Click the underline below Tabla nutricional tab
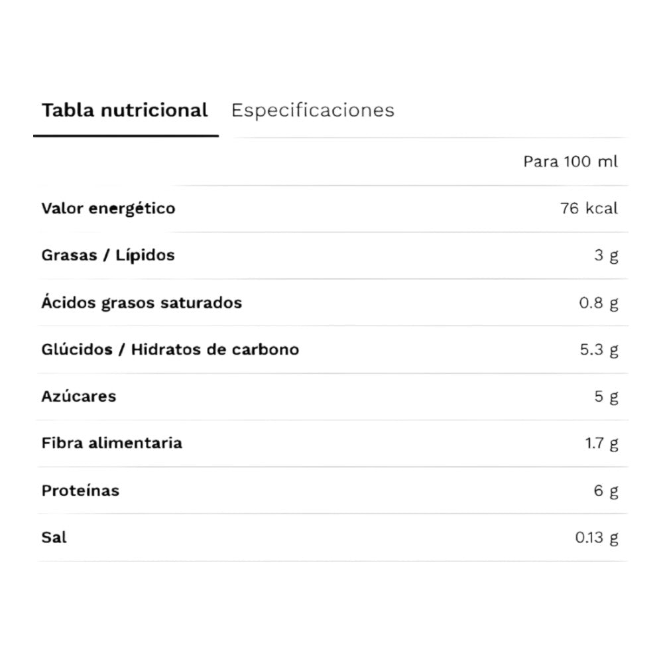The height and width of the screenshot is (663, 663). pyautogui.click(x=126, y=136)
